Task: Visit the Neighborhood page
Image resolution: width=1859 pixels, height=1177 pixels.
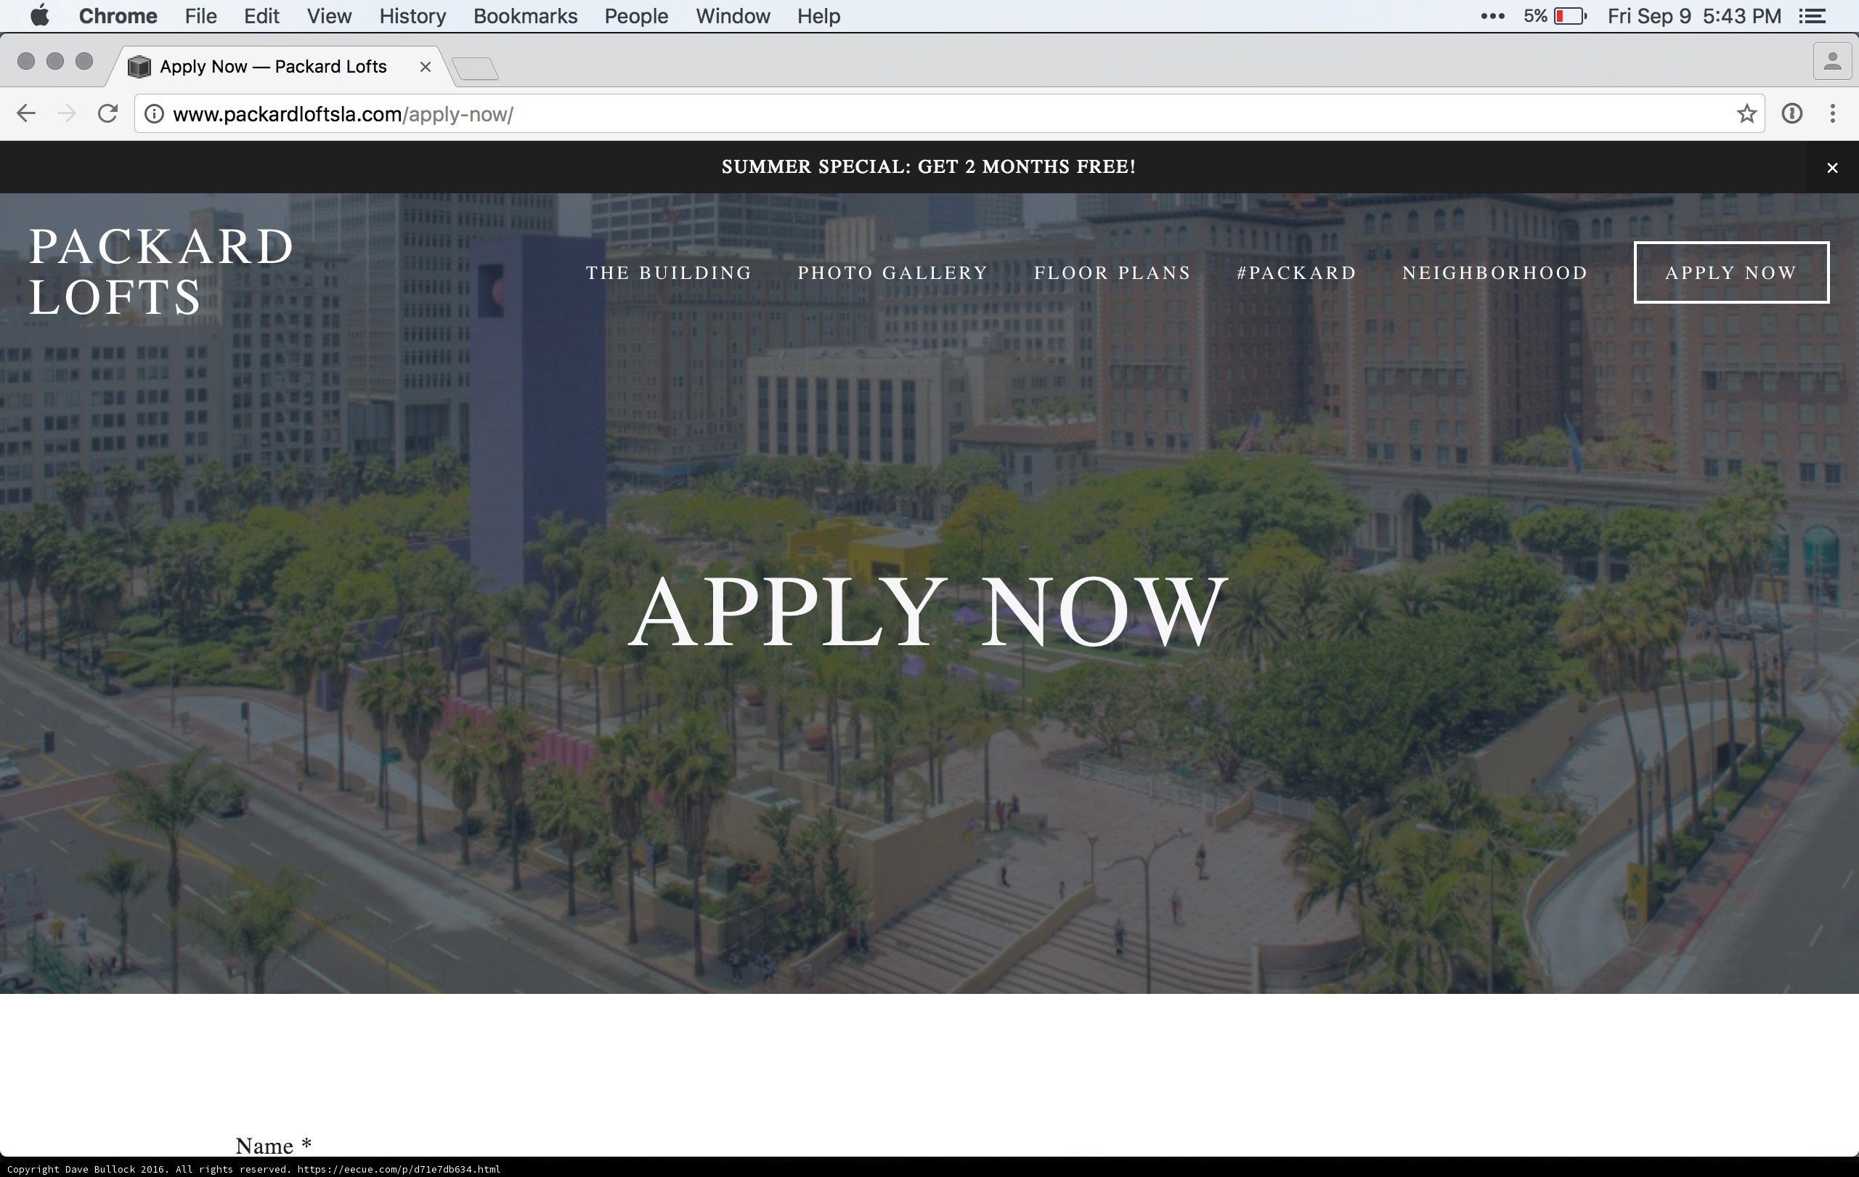Action: (x=1494, y=272)
